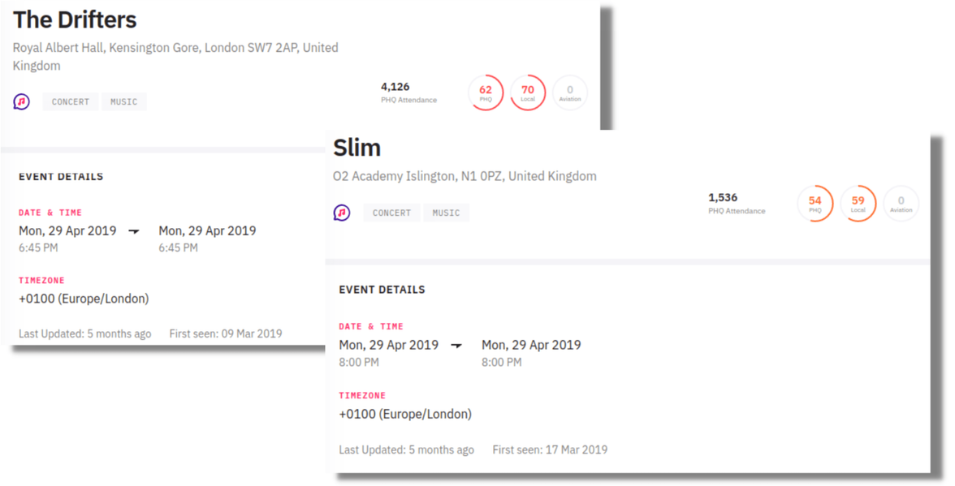Select the CONCERT tag on The Drifters
955x486 pixels.
coord(71,101)
